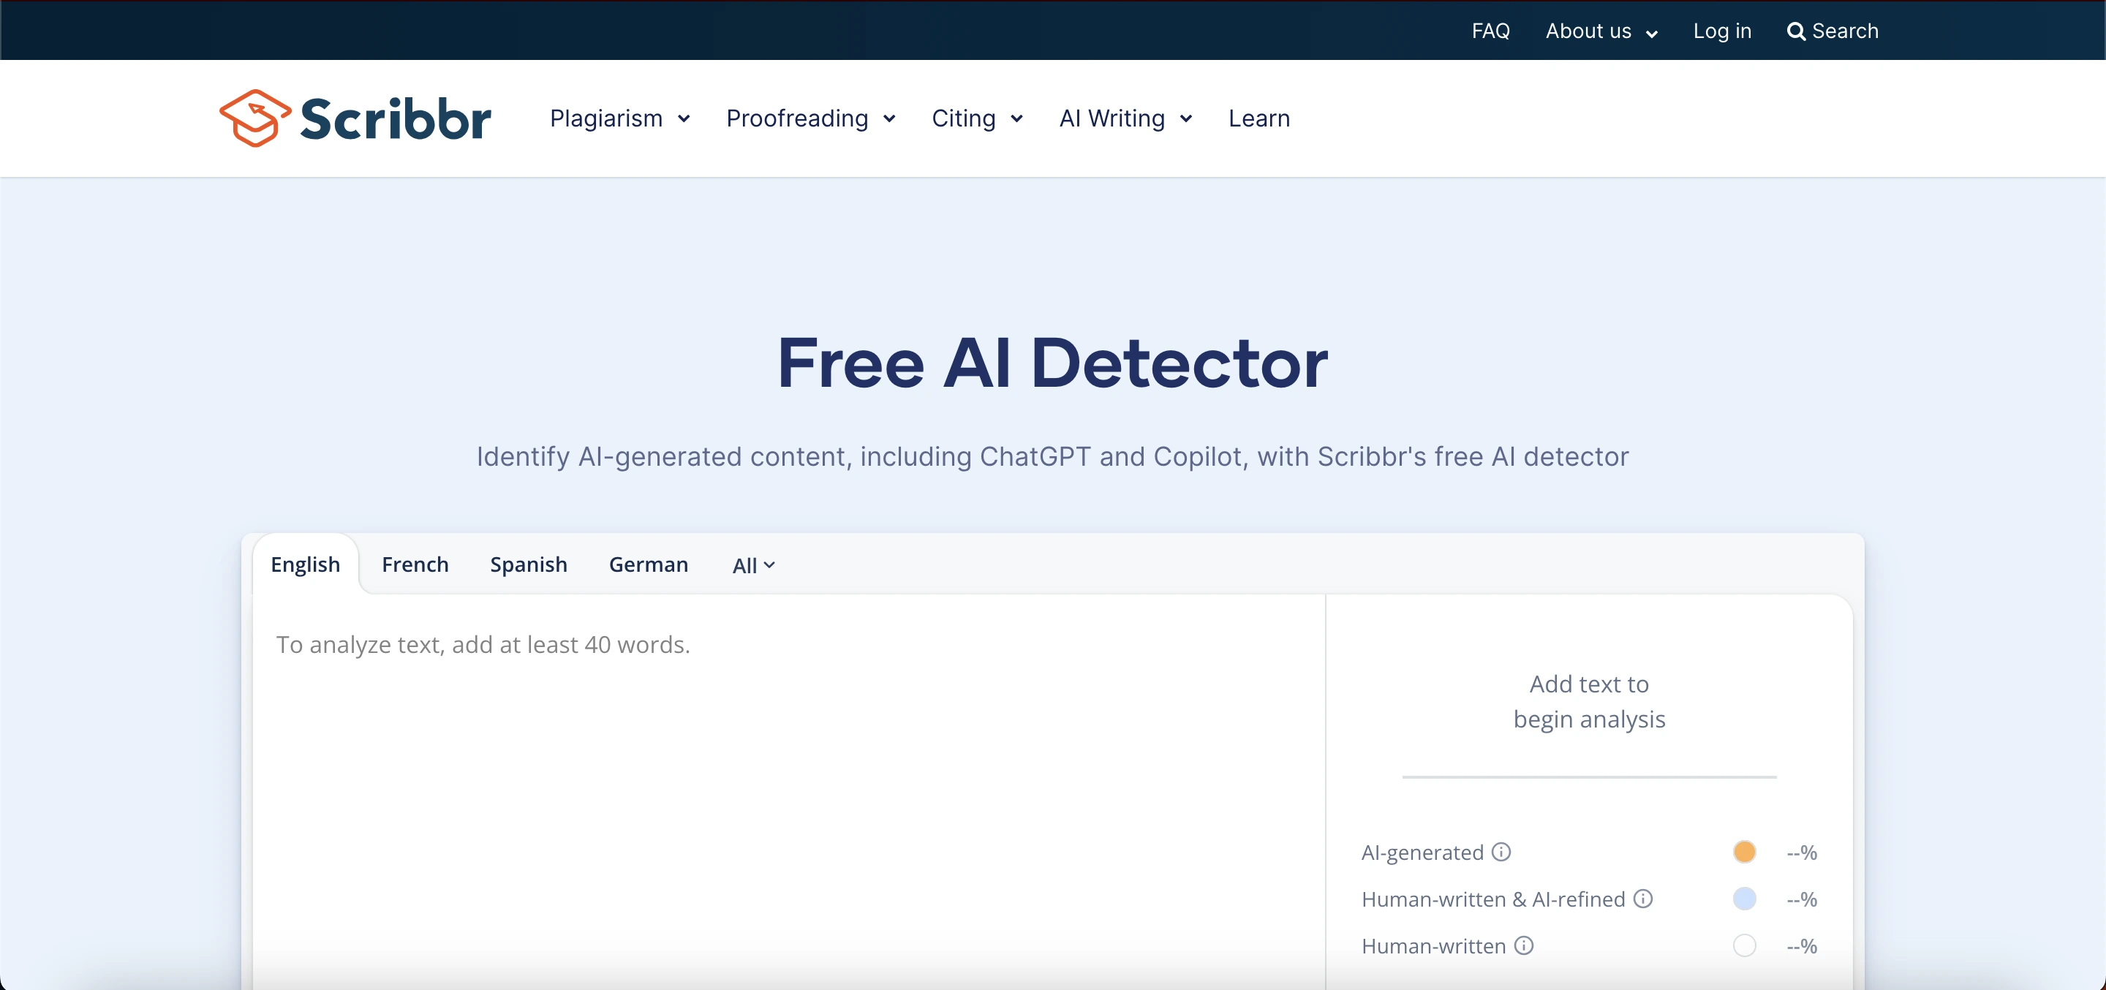Click the Log in link
This screenshot has width=2106, height=990.
1722,31
